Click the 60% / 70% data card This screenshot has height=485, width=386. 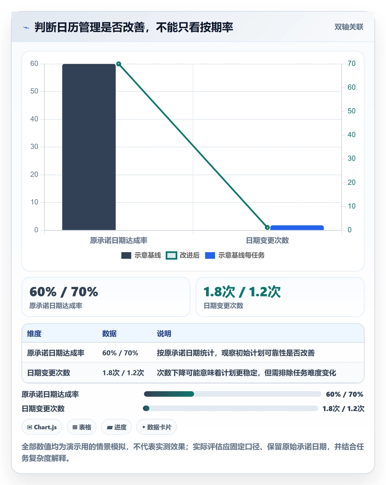[x=106, y=297]
